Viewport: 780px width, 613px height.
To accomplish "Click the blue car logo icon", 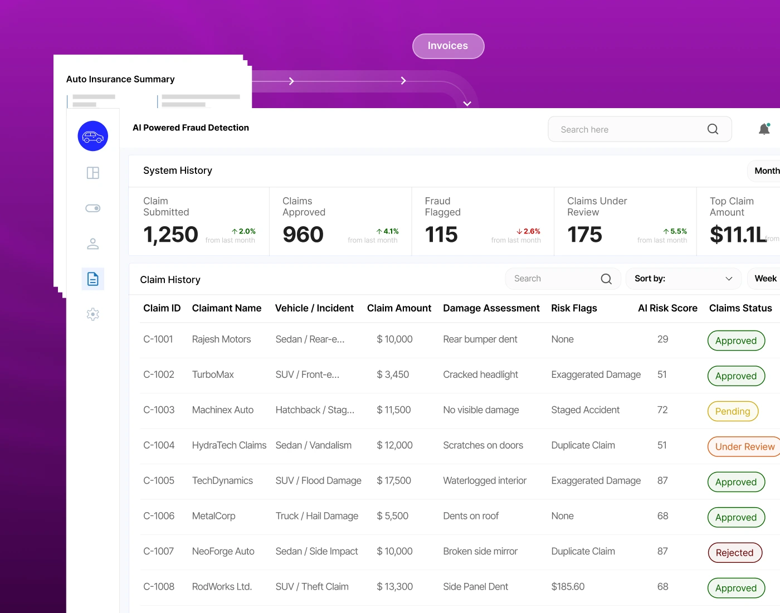I will tap(93, 136).
